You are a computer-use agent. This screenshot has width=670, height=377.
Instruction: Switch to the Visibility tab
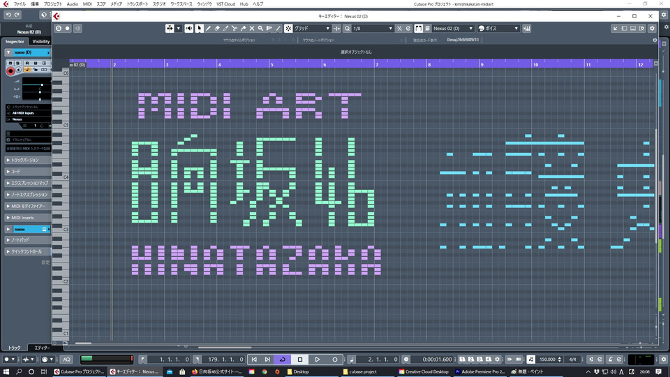coord(41,41)
